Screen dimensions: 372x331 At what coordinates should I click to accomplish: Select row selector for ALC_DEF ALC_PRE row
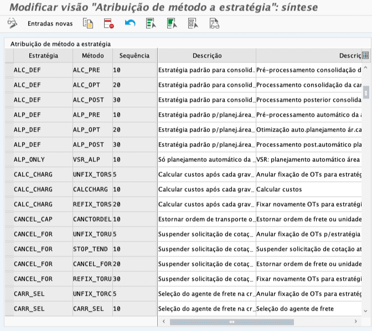(x=9, y=70)
